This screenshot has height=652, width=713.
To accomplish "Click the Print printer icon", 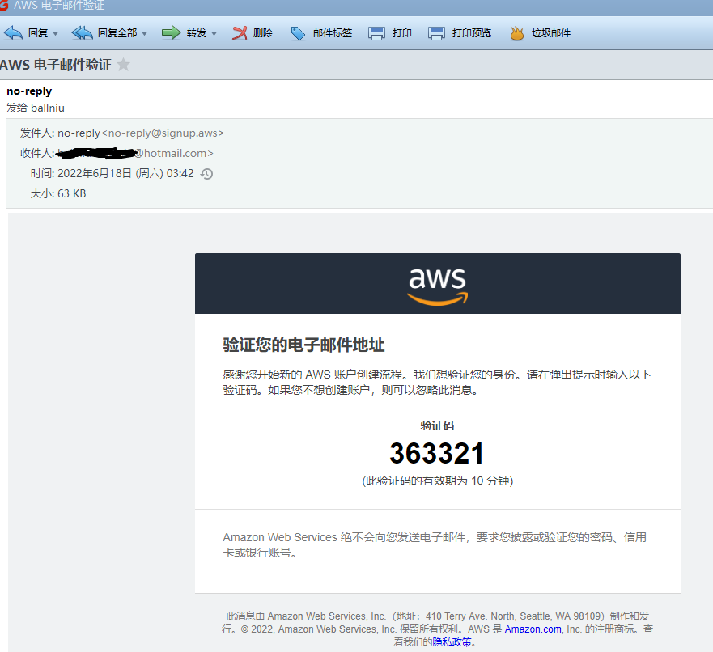I will coord(376,33).
